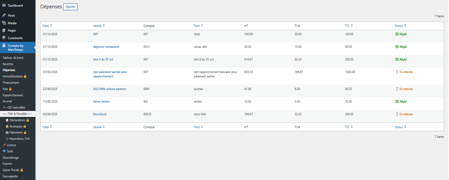Click the Compta-By-MeeTempo calculator icon
Viewport: 449px width, 180px height.
4,45
